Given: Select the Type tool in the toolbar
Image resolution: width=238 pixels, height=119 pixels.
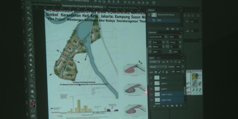Looking at the screenshot, I should click(31, 76).
